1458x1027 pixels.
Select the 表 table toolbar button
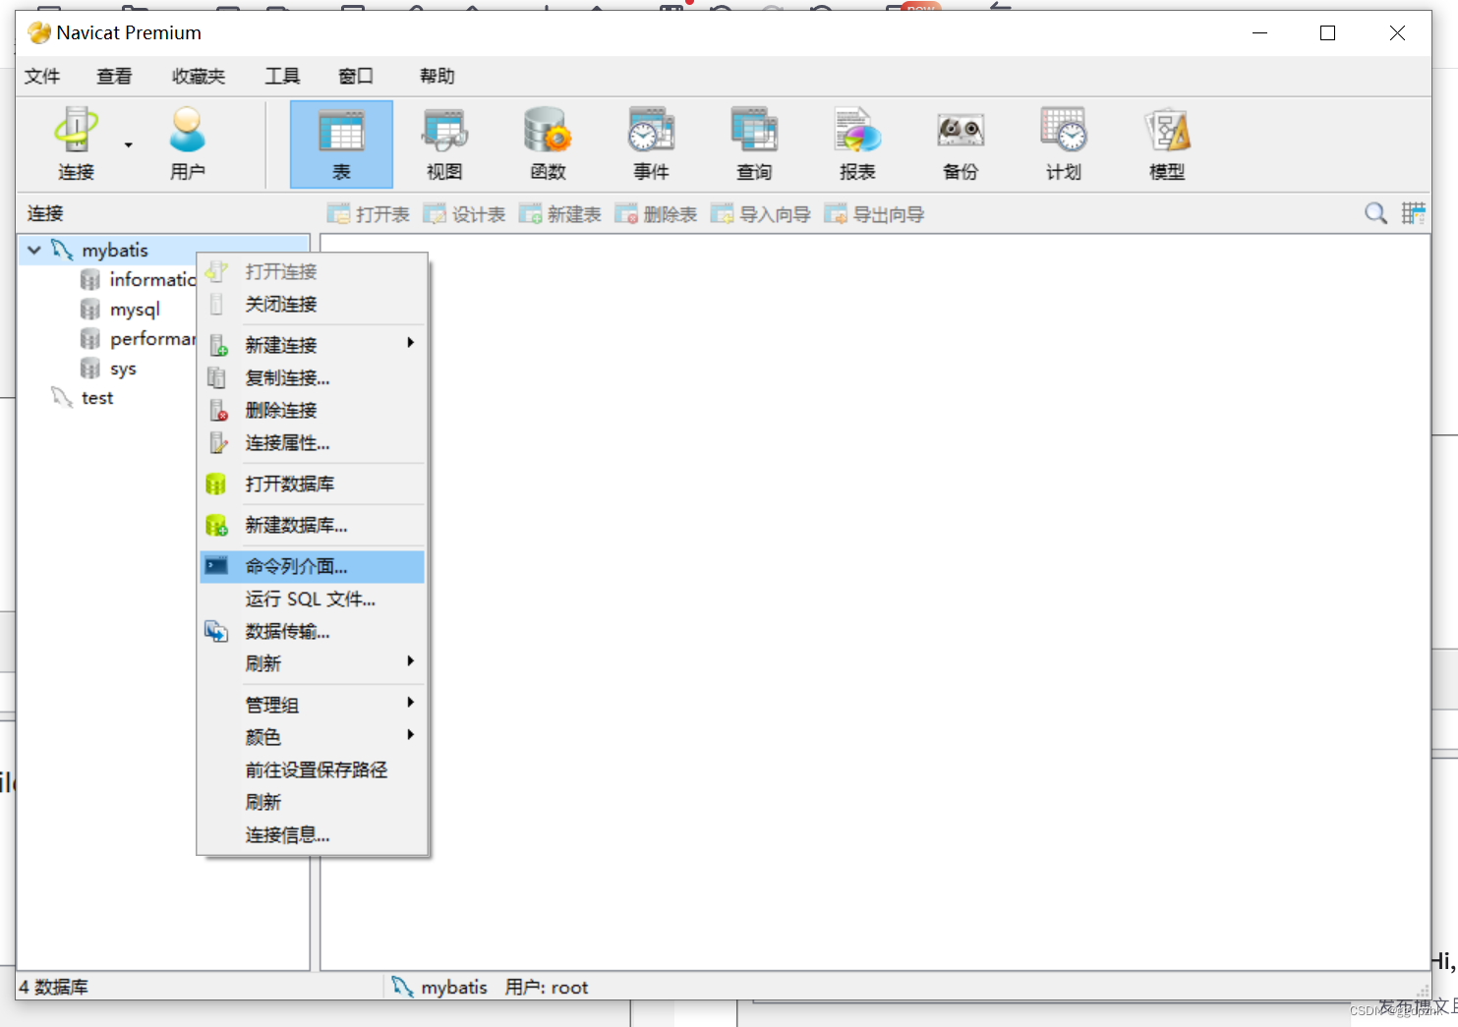coord(341,144)
